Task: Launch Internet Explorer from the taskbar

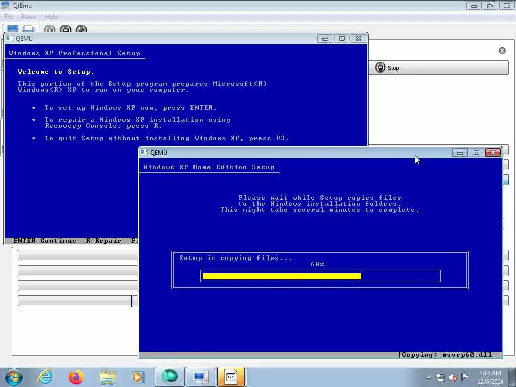Action: pyautogui.click(x=45, y=377)
